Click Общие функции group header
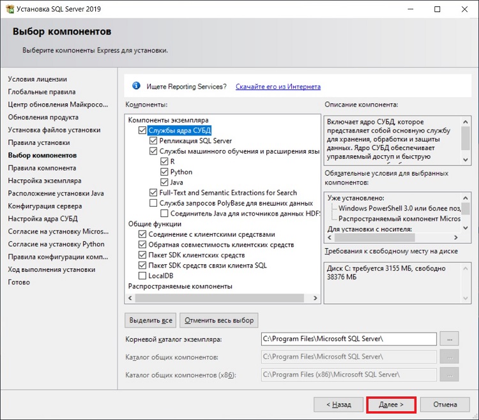Screen dimensions: 479x420 pyautogui.click(x=155, y=224)
